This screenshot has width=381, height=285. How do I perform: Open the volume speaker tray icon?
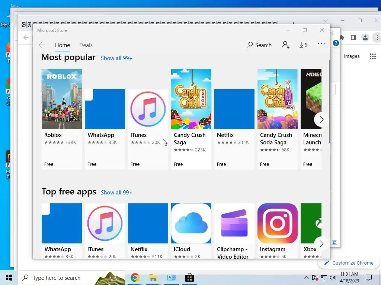pyautogui.click(x=333, y=278)
